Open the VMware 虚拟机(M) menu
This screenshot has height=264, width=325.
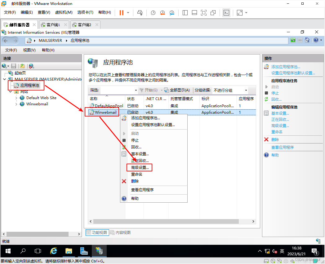64,12
